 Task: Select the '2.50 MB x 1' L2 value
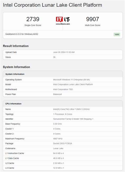[x=59, y=163]
